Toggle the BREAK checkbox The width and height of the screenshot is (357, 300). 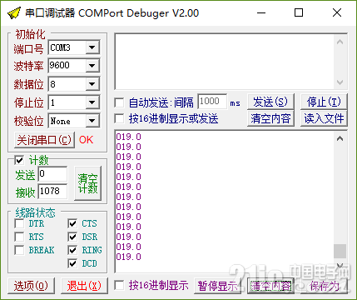tap(19, 250)
